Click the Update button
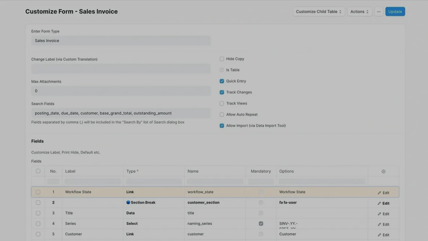 coord(395,12)
